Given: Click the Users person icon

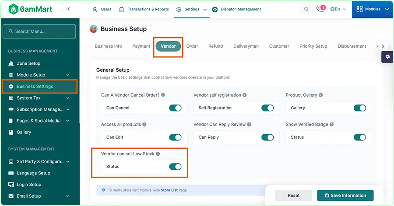Looking at the screenshot, I should tap(95, 10).
